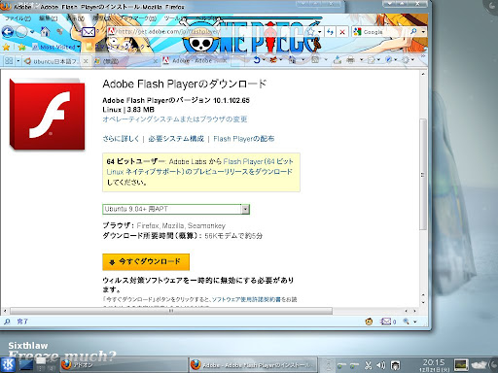Open the dropdown beside the gear icon

click(412, 60)
